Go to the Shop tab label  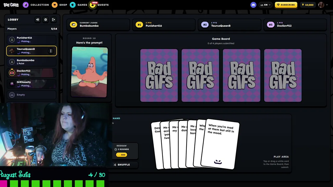[63, 5]
